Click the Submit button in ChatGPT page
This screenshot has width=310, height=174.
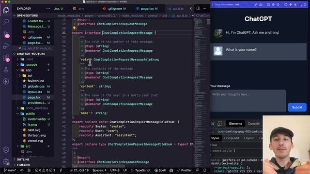(x=297, y=107)
